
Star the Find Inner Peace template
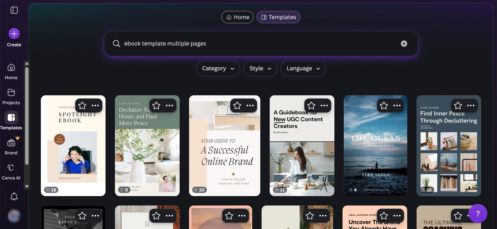[x=458, y=105]
